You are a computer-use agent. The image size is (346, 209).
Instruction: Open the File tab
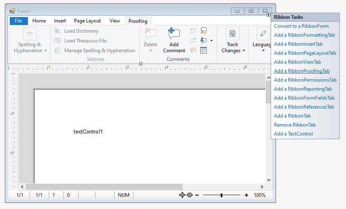[19, 21]
